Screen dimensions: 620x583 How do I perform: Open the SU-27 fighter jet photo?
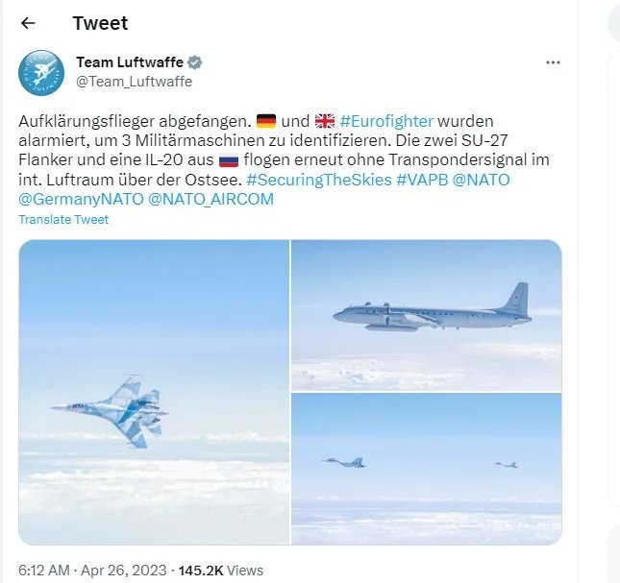(154, 392)
